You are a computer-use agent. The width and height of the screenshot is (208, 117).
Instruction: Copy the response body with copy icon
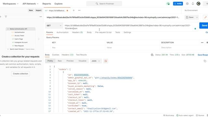205,61
